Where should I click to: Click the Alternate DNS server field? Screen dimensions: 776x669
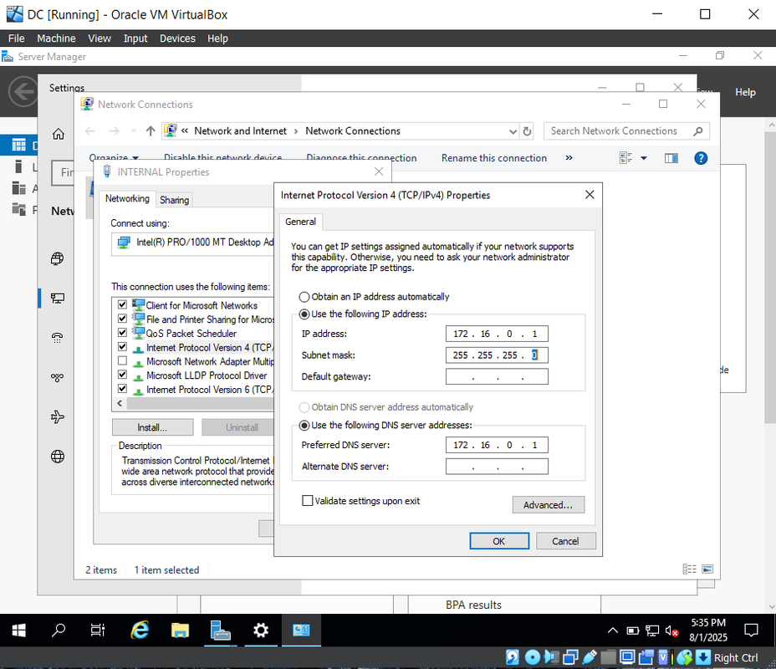[x=497, y=467]
